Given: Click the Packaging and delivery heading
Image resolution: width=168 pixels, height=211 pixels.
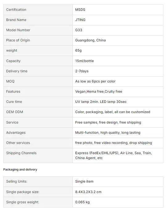Looking at the screenshot, I should pos(20,170).
